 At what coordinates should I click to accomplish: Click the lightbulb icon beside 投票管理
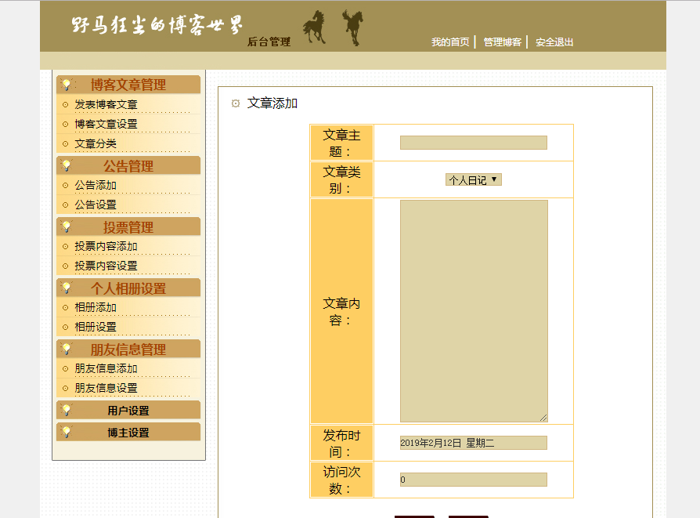(x=66, y=226)
